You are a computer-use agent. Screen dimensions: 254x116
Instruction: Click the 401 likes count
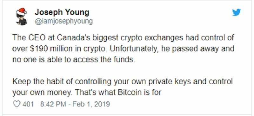[28, 104]
